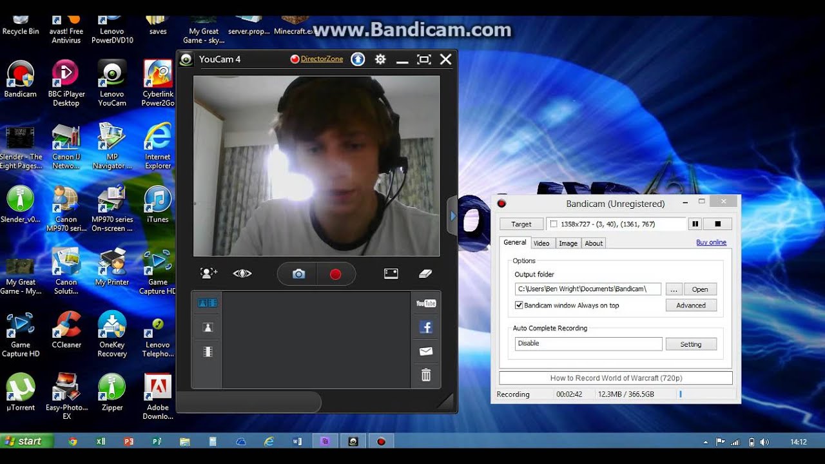
Task: Open YouCam settings gear
Action: pos(380,59)
